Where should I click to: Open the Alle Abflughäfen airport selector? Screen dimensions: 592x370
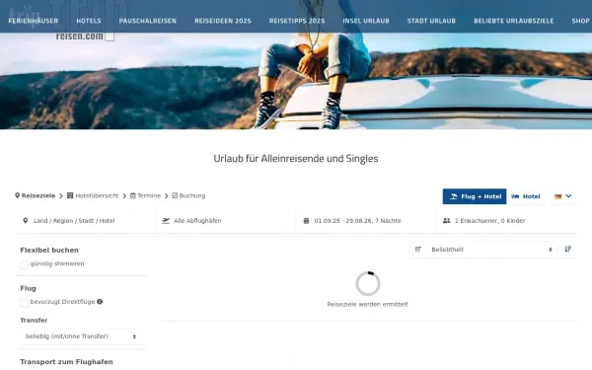pyautogui.click(x=226, y=221)
